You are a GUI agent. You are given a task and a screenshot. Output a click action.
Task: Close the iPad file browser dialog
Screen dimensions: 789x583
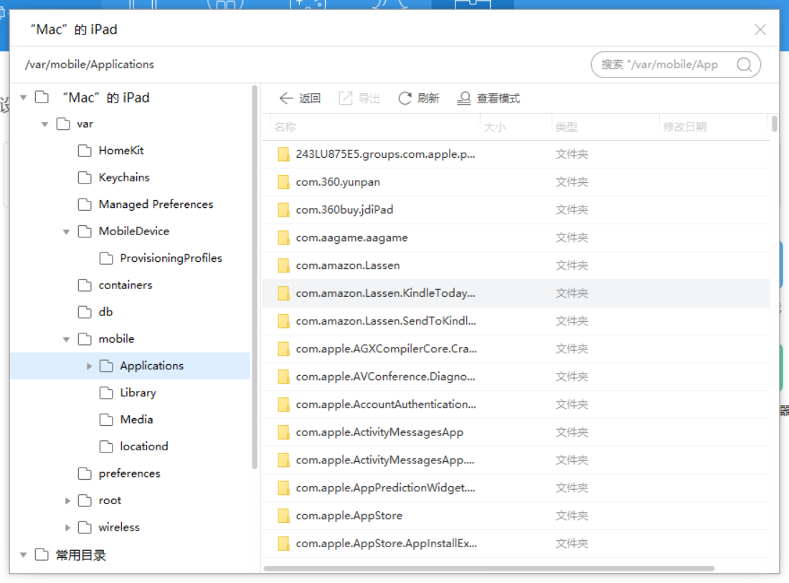760,29
